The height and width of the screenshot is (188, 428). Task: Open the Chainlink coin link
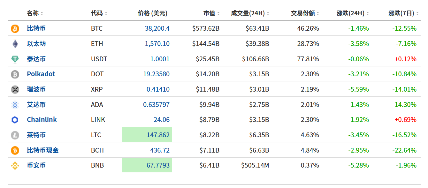tap(42, 120)
